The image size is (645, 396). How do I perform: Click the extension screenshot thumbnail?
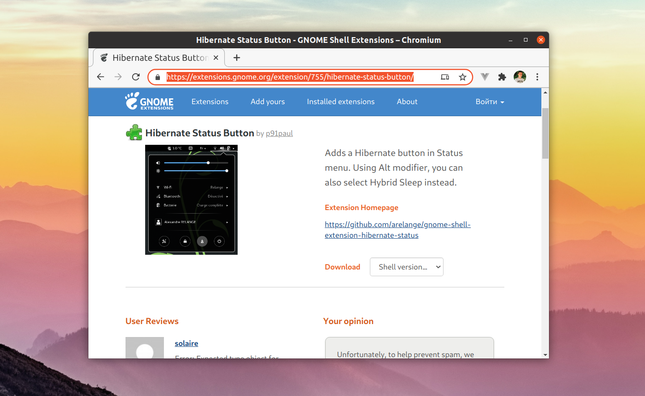pyautogui.click(x=191, y=200)
